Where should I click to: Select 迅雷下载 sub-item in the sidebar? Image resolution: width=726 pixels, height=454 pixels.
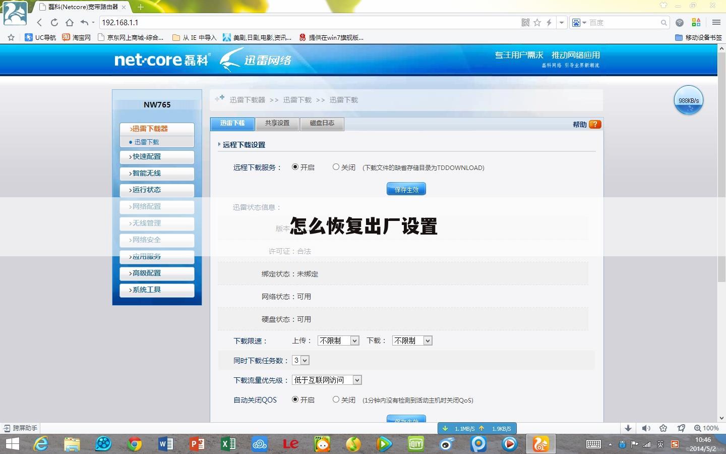pos(147,142)
